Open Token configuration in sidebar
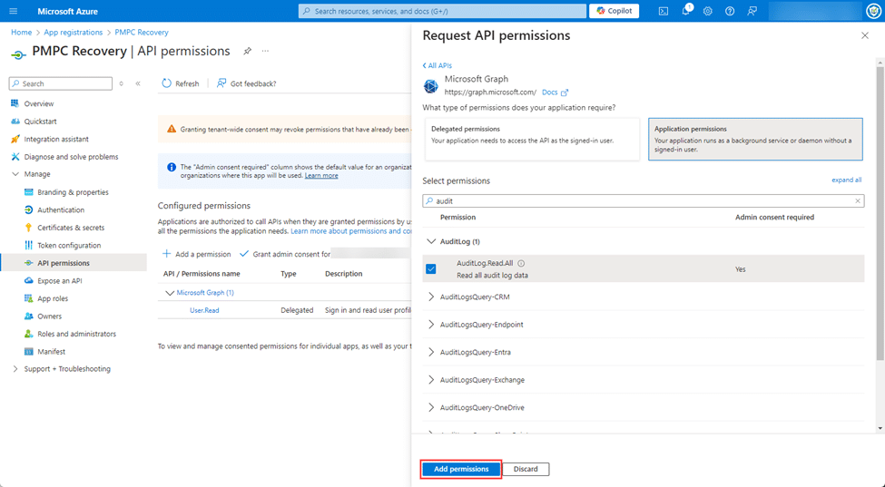 [68, 246]
